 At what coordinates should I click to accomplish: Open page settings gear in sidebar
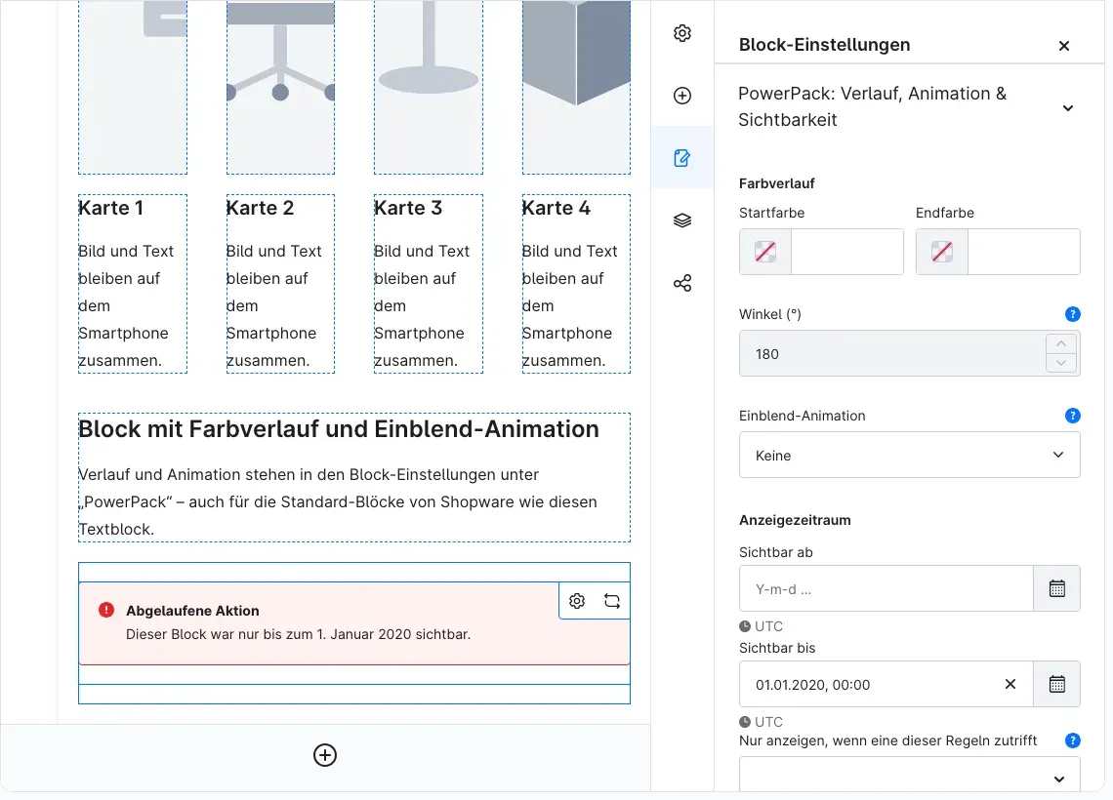(682, 33)
